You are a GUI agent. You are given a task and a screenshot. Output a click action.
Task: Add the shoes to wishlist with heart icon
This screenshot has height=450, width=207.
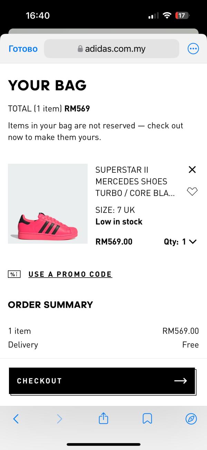pyautogui.click(x=192, y=191)
